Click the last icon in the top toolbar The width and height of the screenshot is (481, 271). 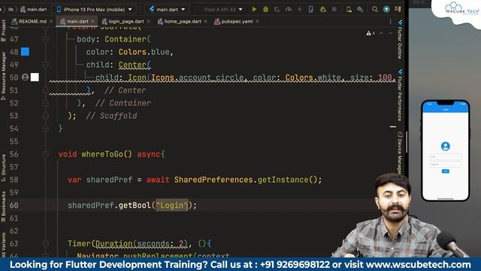[398, 10]
